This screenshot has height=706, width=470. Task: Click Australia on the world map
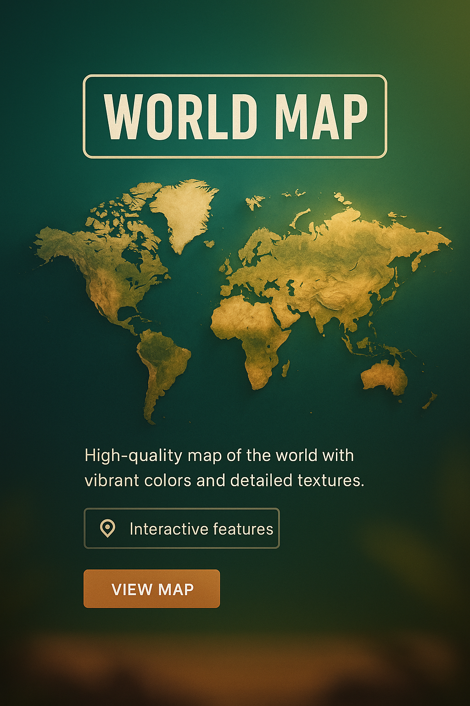coord(385,377)
